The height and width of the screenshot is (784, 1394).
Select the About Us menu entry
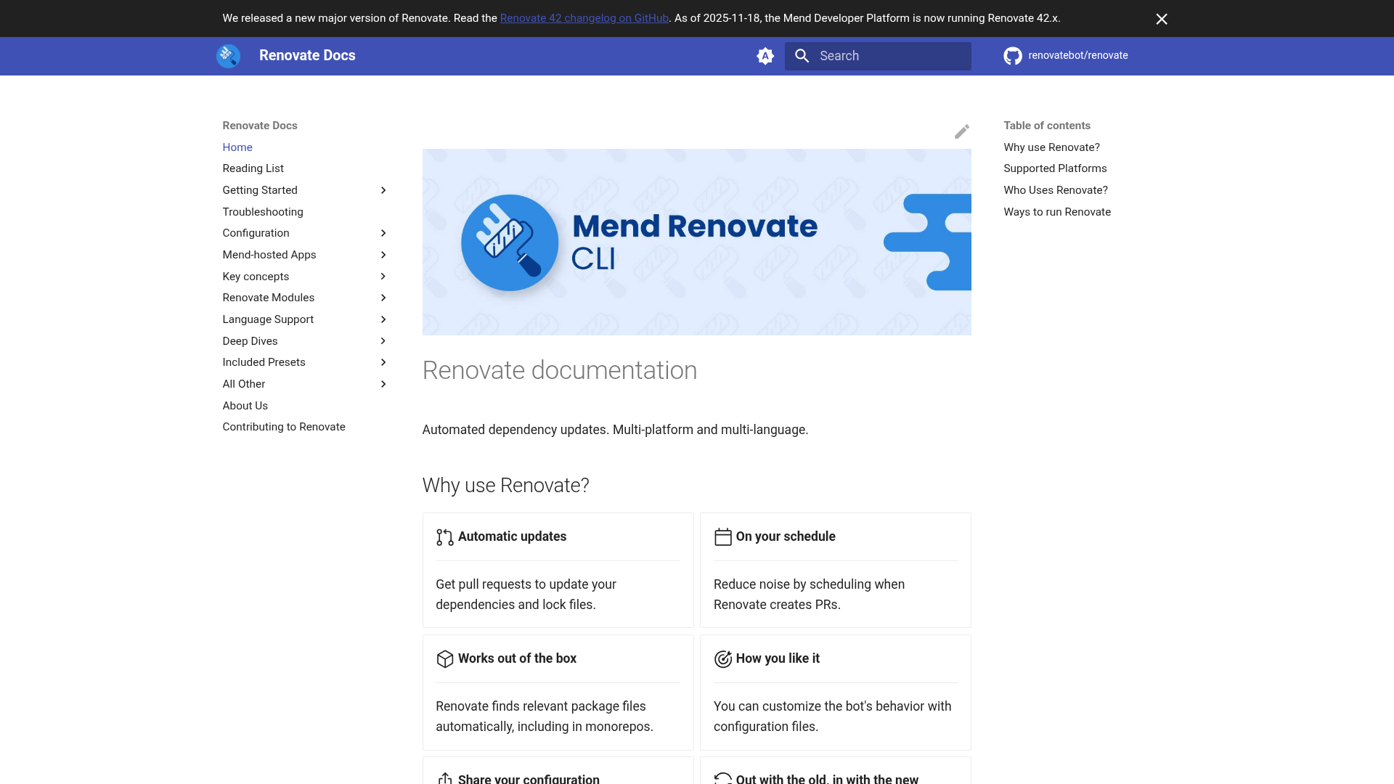click(245, 406)
